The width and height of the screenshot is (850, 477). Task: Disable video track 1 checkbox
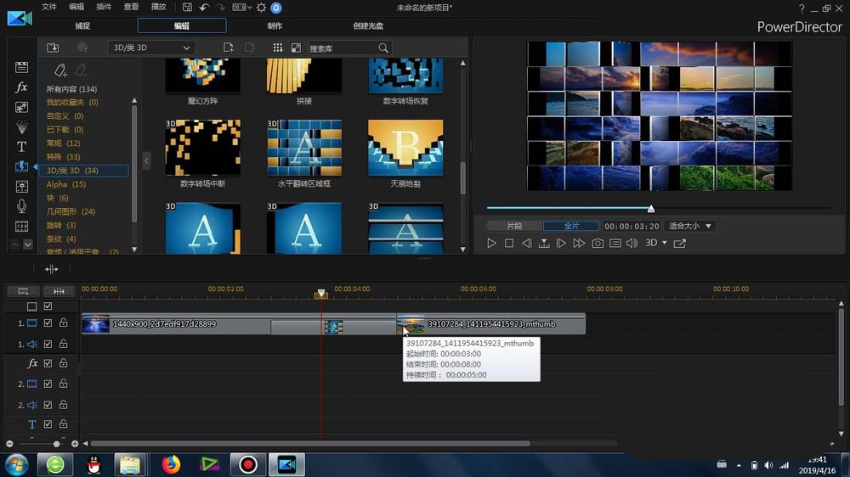(48, 323)
